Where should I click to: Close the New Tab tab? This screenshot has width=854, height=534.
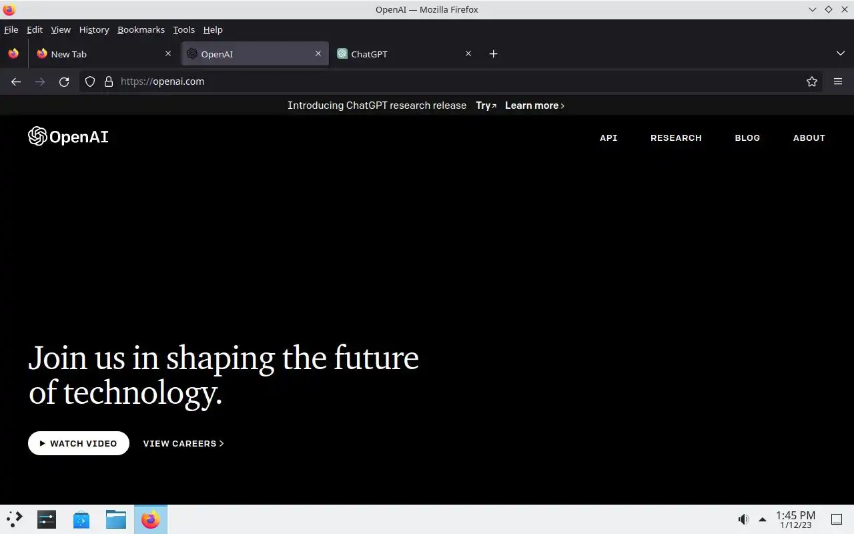[168, 53]
